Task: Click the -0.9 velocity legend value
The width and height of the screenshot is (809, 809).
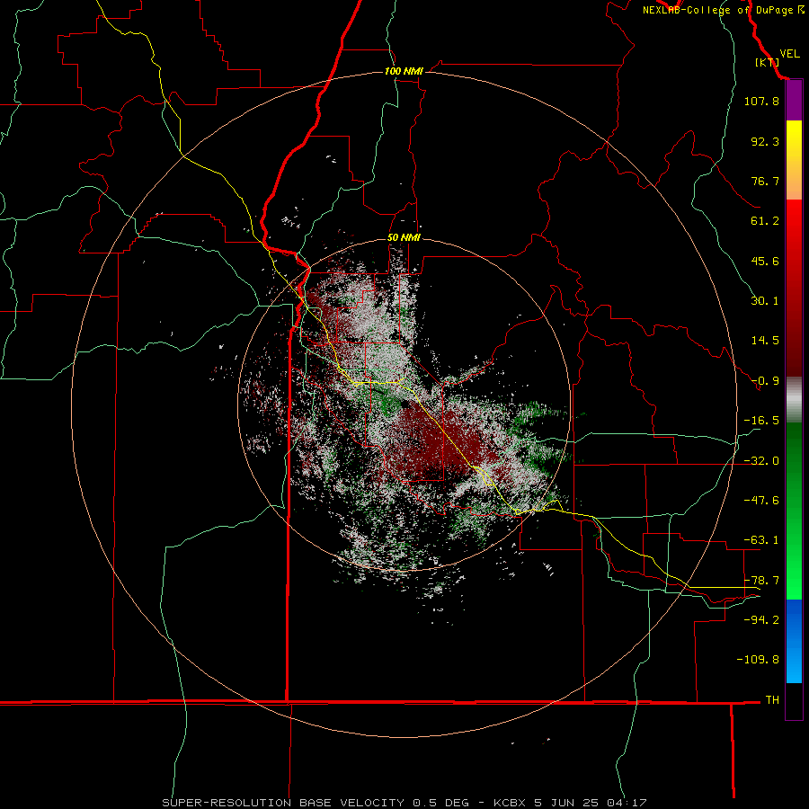Action: pos(765,381)
